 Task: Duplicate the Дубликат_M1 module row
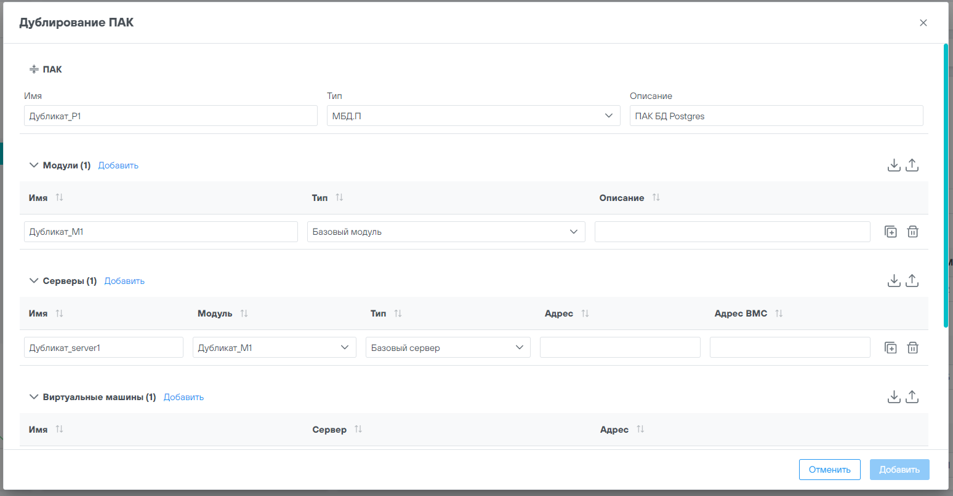[890, 232]
